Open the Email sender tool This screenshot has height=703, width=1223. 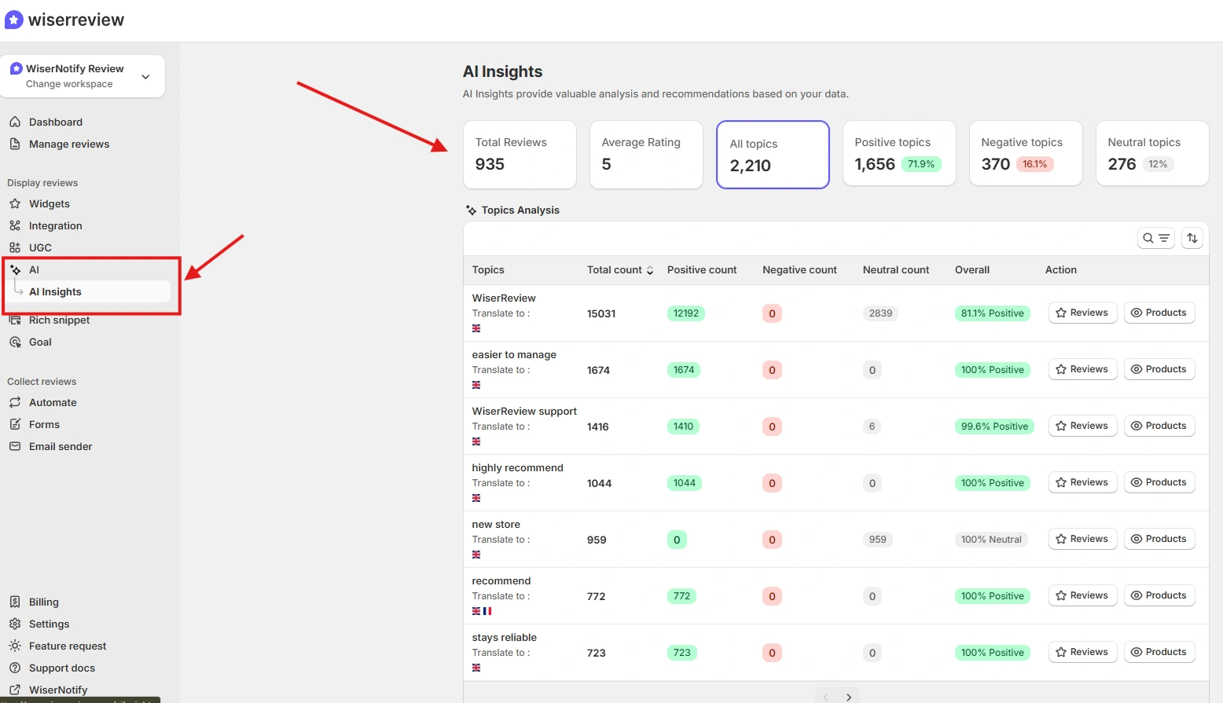point(59,446)
